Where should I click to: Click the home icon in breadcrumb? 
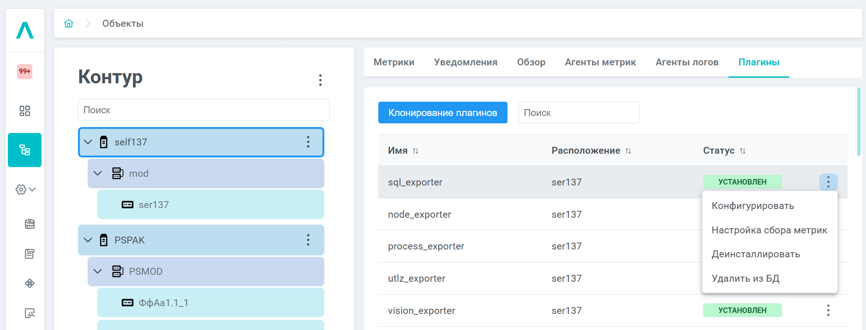pos(69,23)
